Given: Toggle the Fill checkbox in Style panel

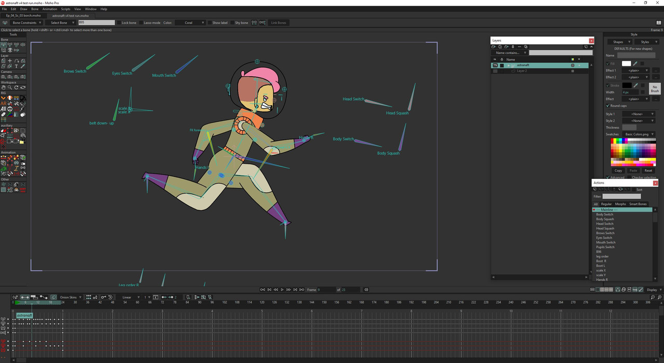Looking at the screenshot, I should point(607,63).
